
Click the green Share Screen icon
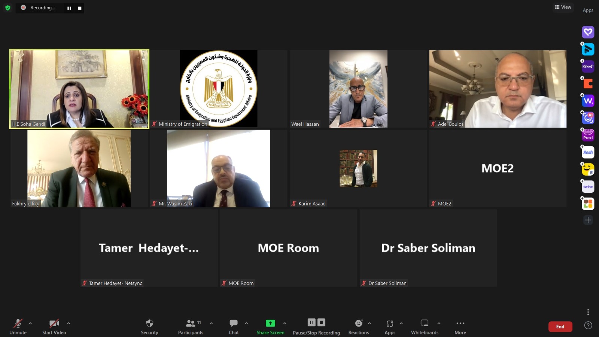point(270,323)
